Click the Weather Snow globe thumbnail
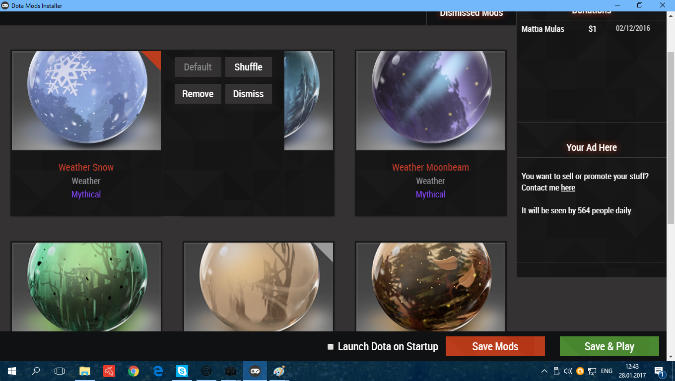675x381 pixels. [x=86, y=100]
